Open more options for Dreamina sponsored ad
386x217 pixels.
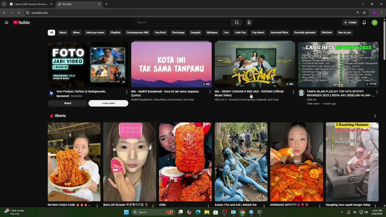[x=127, y=92]
